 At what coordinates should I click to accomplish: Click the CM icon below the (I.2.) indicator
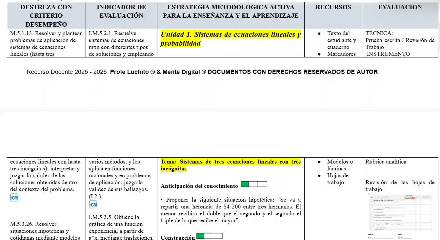93,205
